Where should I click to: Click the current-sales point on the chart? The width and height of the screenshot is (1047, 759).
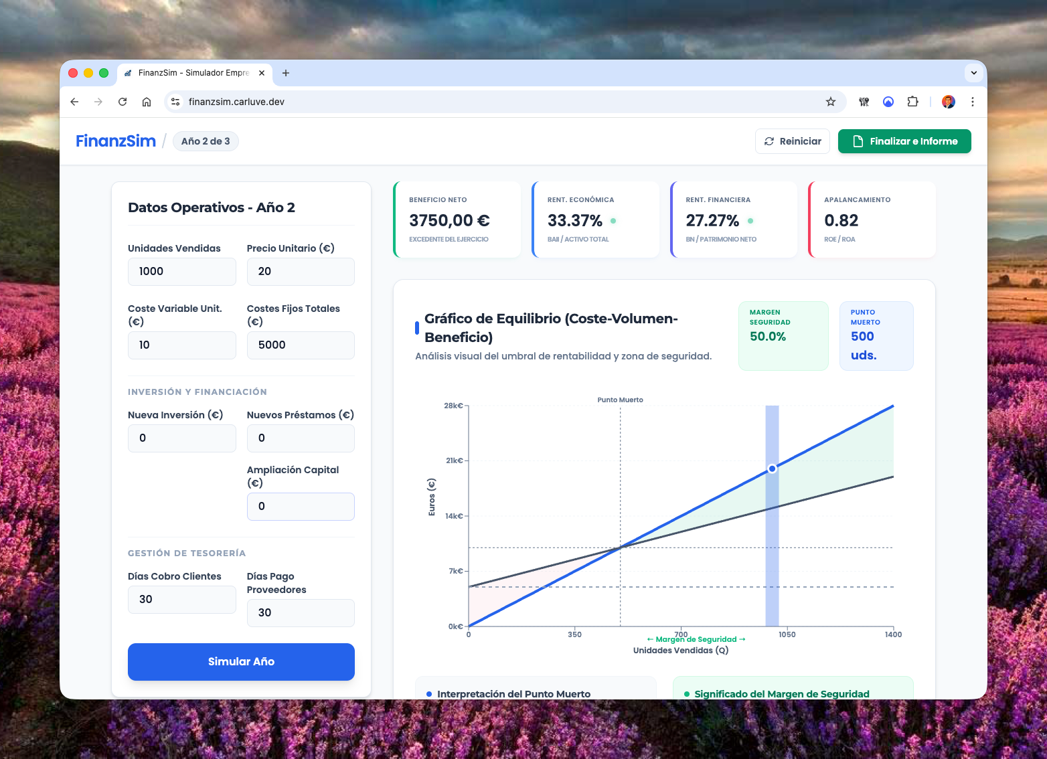772,469
